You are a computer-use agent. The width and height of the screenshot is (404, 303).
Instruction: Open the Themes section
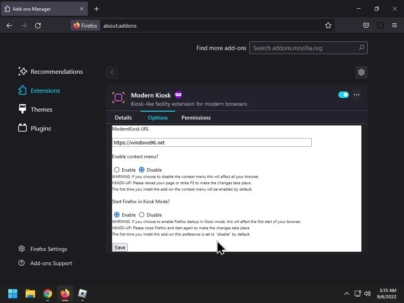click(x=35, y=110)
